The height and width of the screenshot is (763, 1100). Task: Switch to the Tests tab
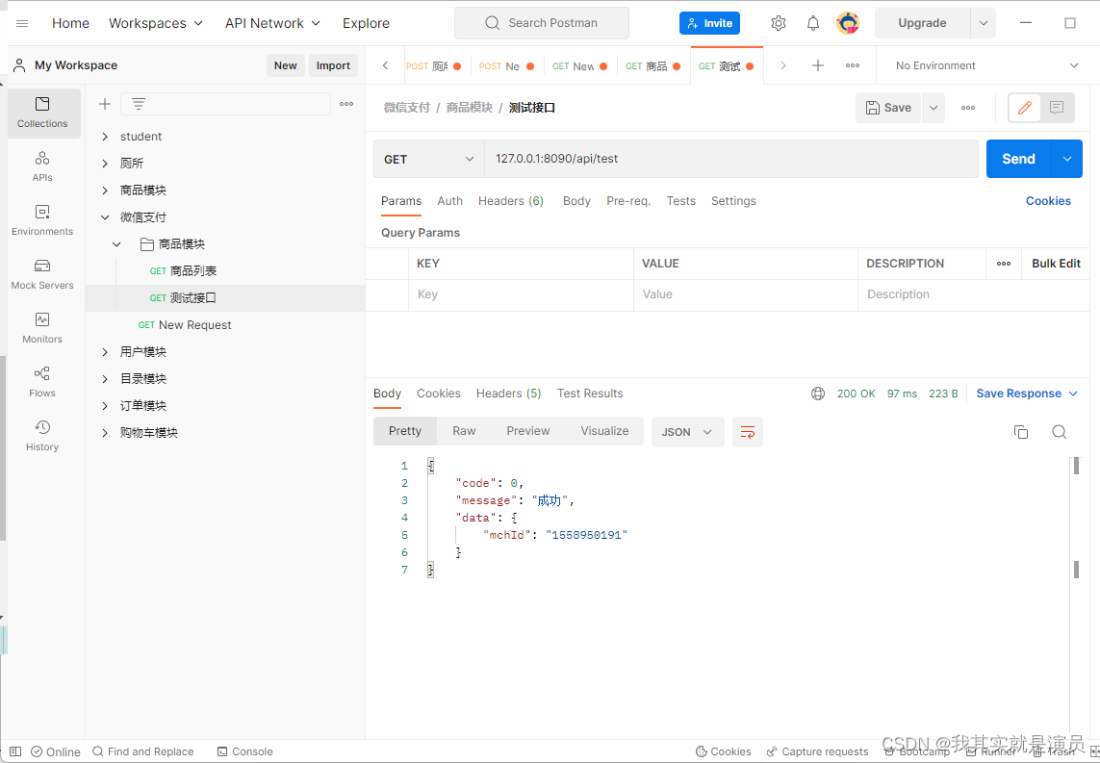(681, 201)
